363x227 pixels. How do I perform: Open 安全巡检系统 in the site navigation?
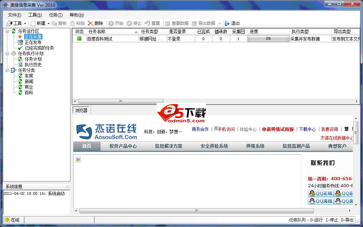coord(214,146)
